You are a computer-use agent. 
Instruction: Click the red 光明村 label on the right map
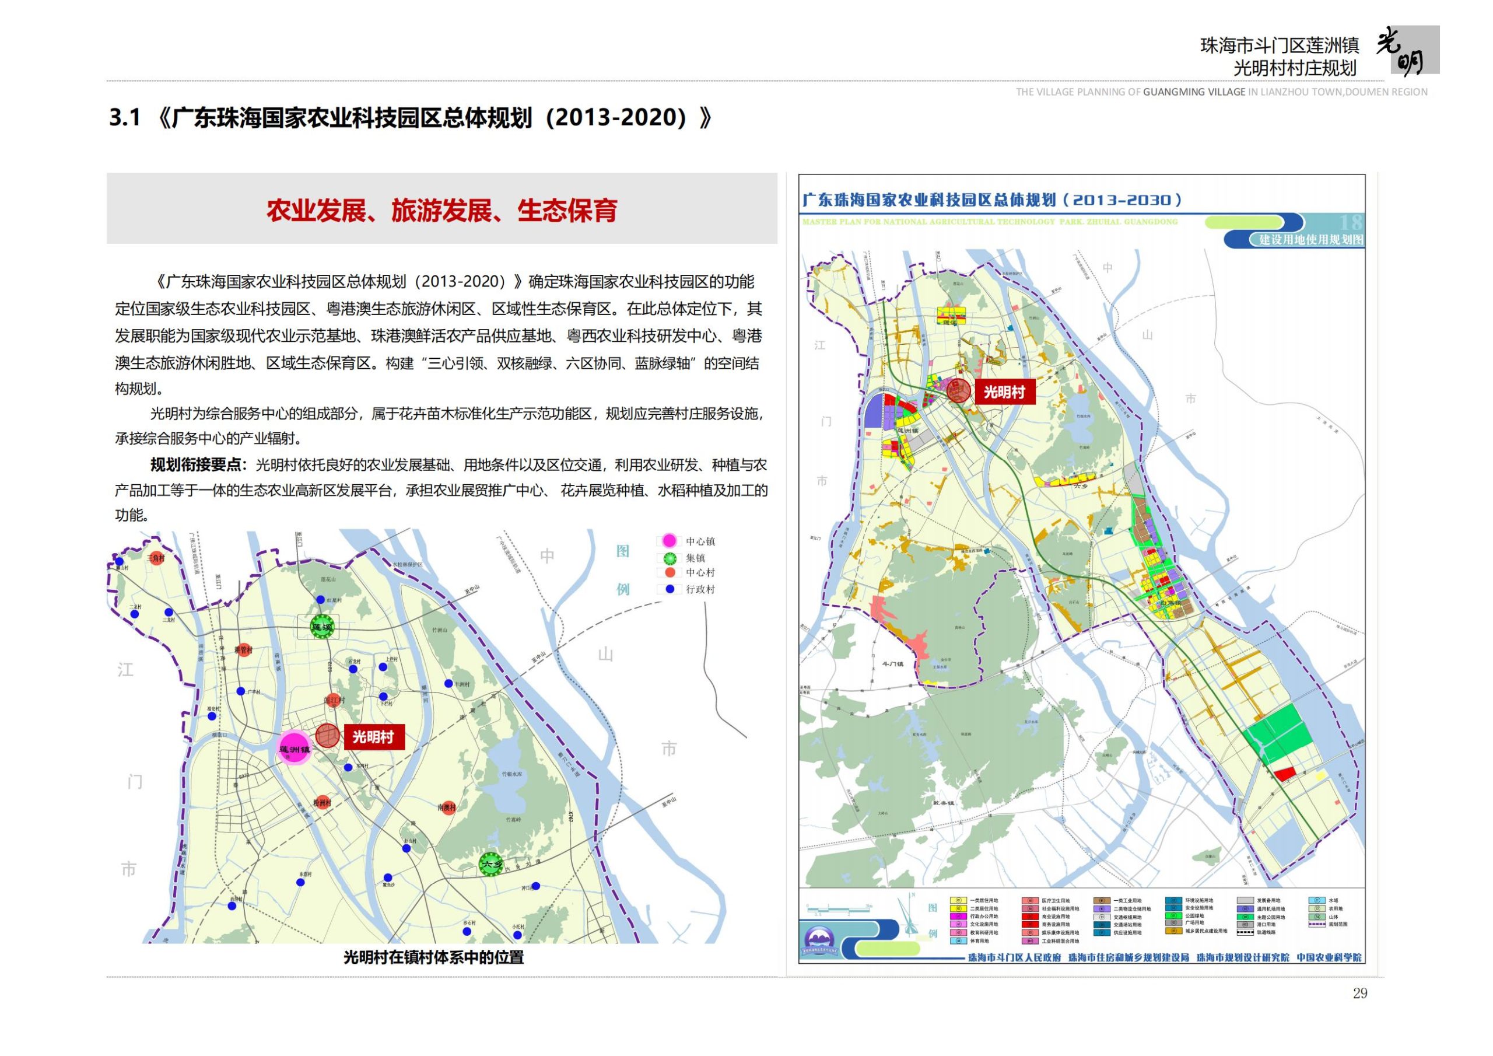1004,391
